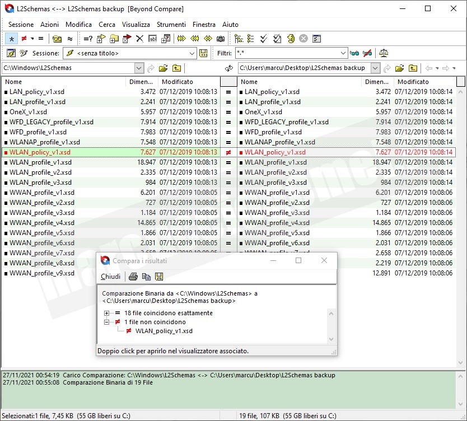
Task: Select left WLAN_policy_v1.xsd red row
Action: [111, 152]
